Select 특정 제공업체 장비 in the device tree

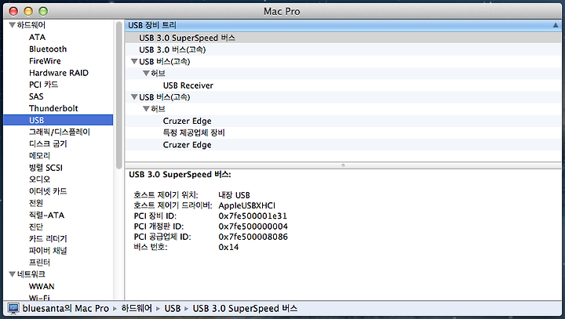pos(194,133)
